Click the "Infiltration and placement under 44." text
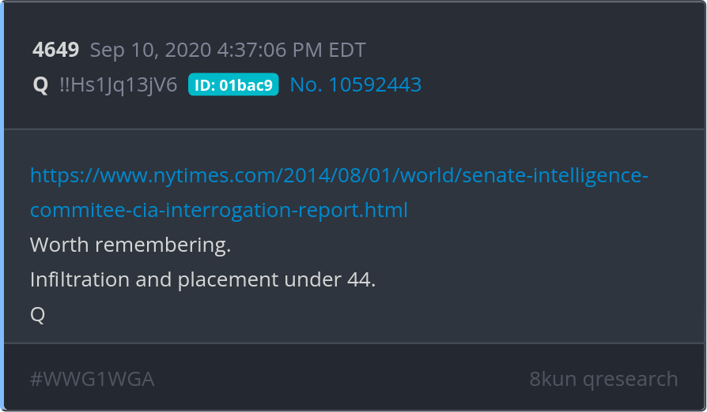This screenshot has width=707, height=412. [202, 279]
